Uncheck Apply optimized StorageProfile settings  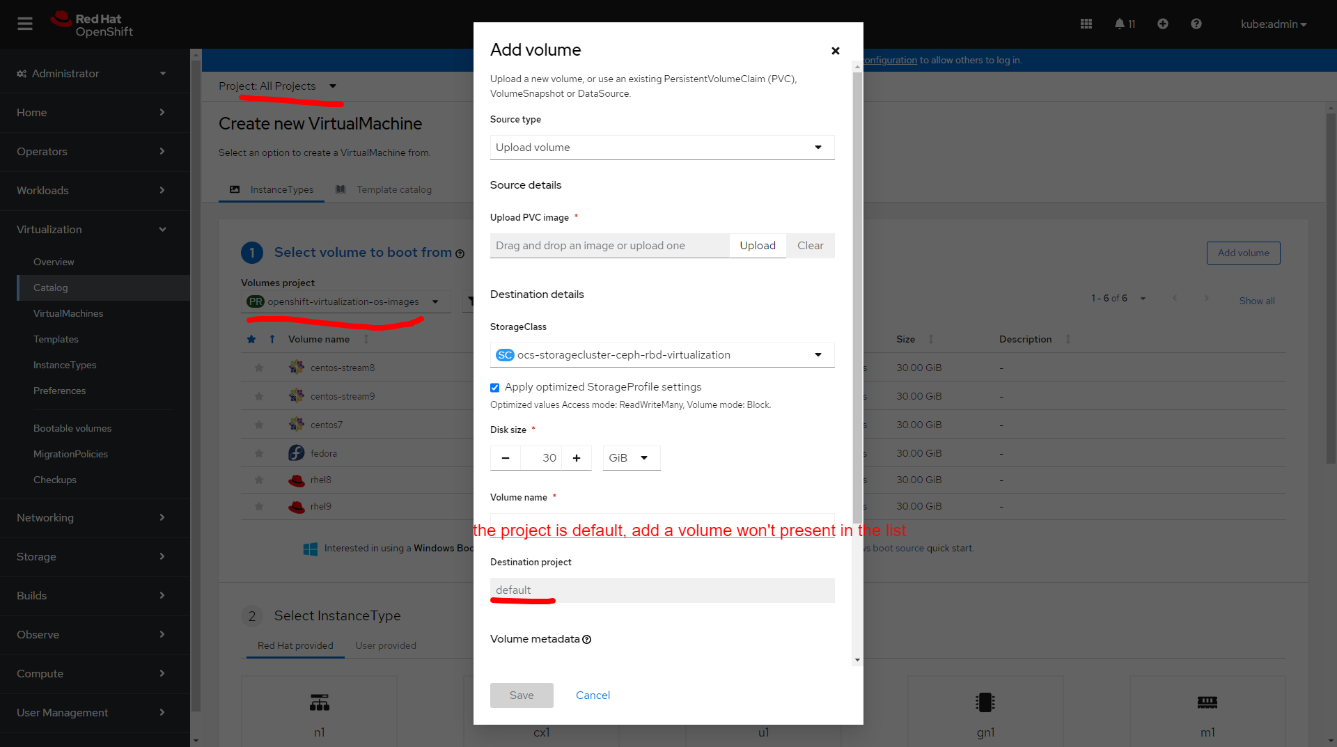pyautogui.click(x=495, y=388)
